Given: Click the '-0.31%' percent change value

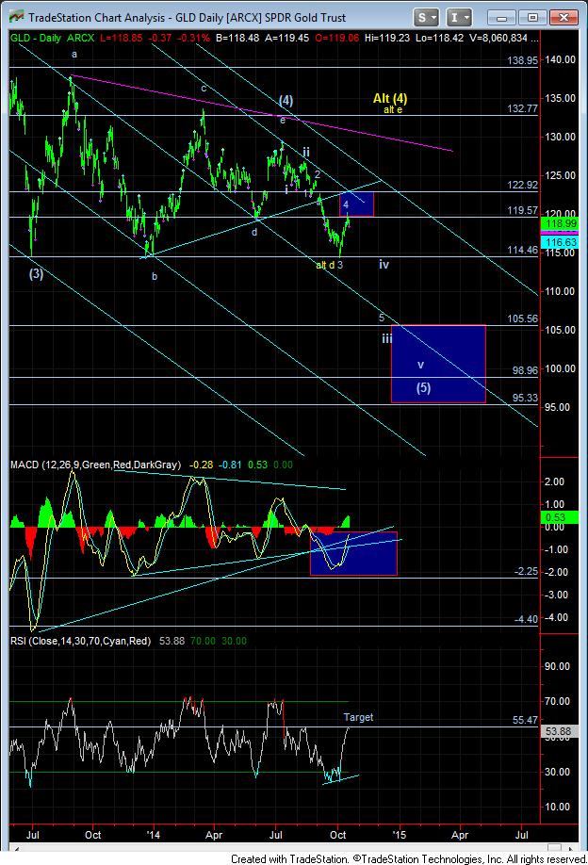Looking at the screenshot, I should (192, 38).
